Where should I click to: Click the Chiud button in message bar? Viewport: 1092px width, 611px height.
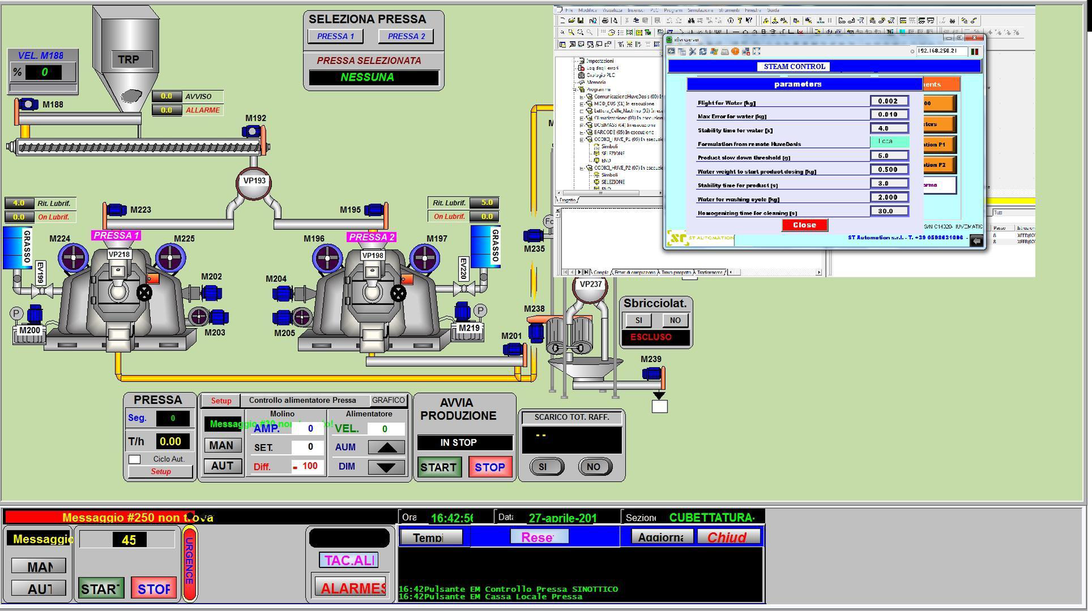[x=728, y=537]
